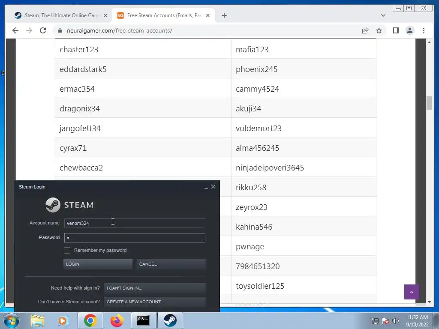Focus the Account name field
The height and width of the screenshot is (329, 439).
(x=135, y=223)
